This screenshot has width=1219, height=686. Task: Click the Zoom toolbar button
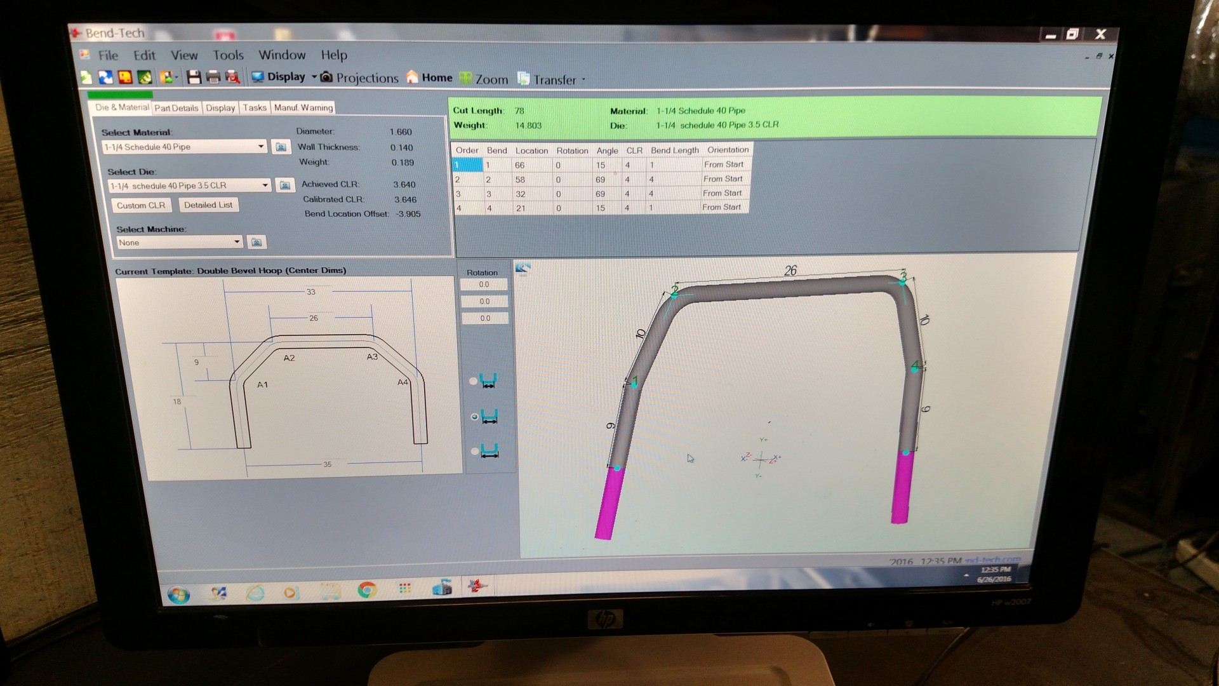(x=484, y=79)
